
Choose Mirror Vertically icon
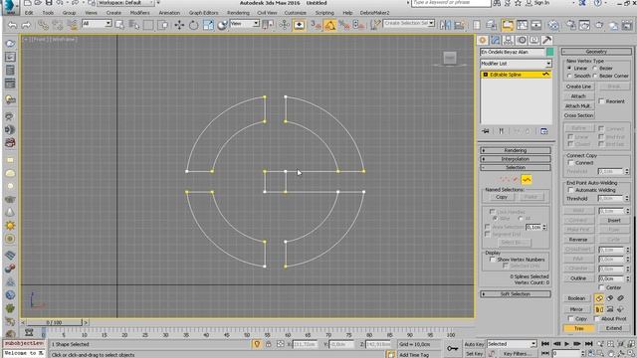pos(610,309)
